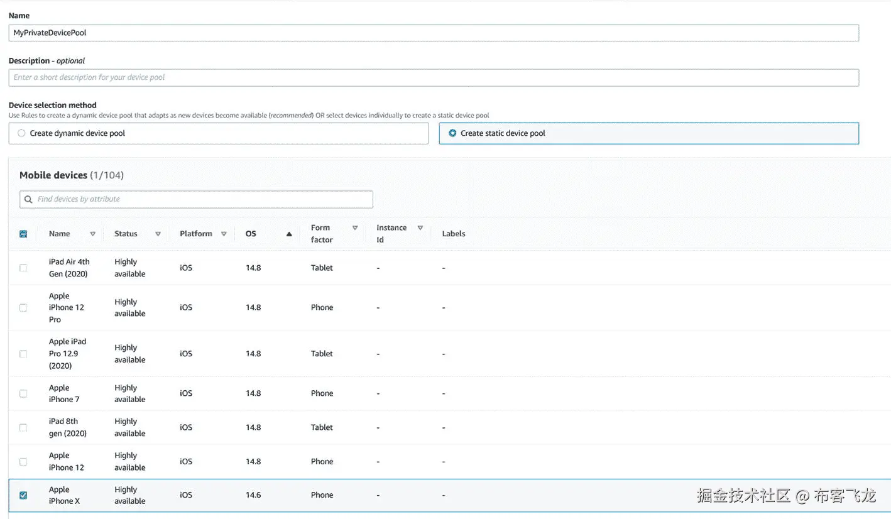Click the Apple iPhone 12 Pro name
Image resolution: width=891 pixels, height=519 pixels.
[67, 308]
